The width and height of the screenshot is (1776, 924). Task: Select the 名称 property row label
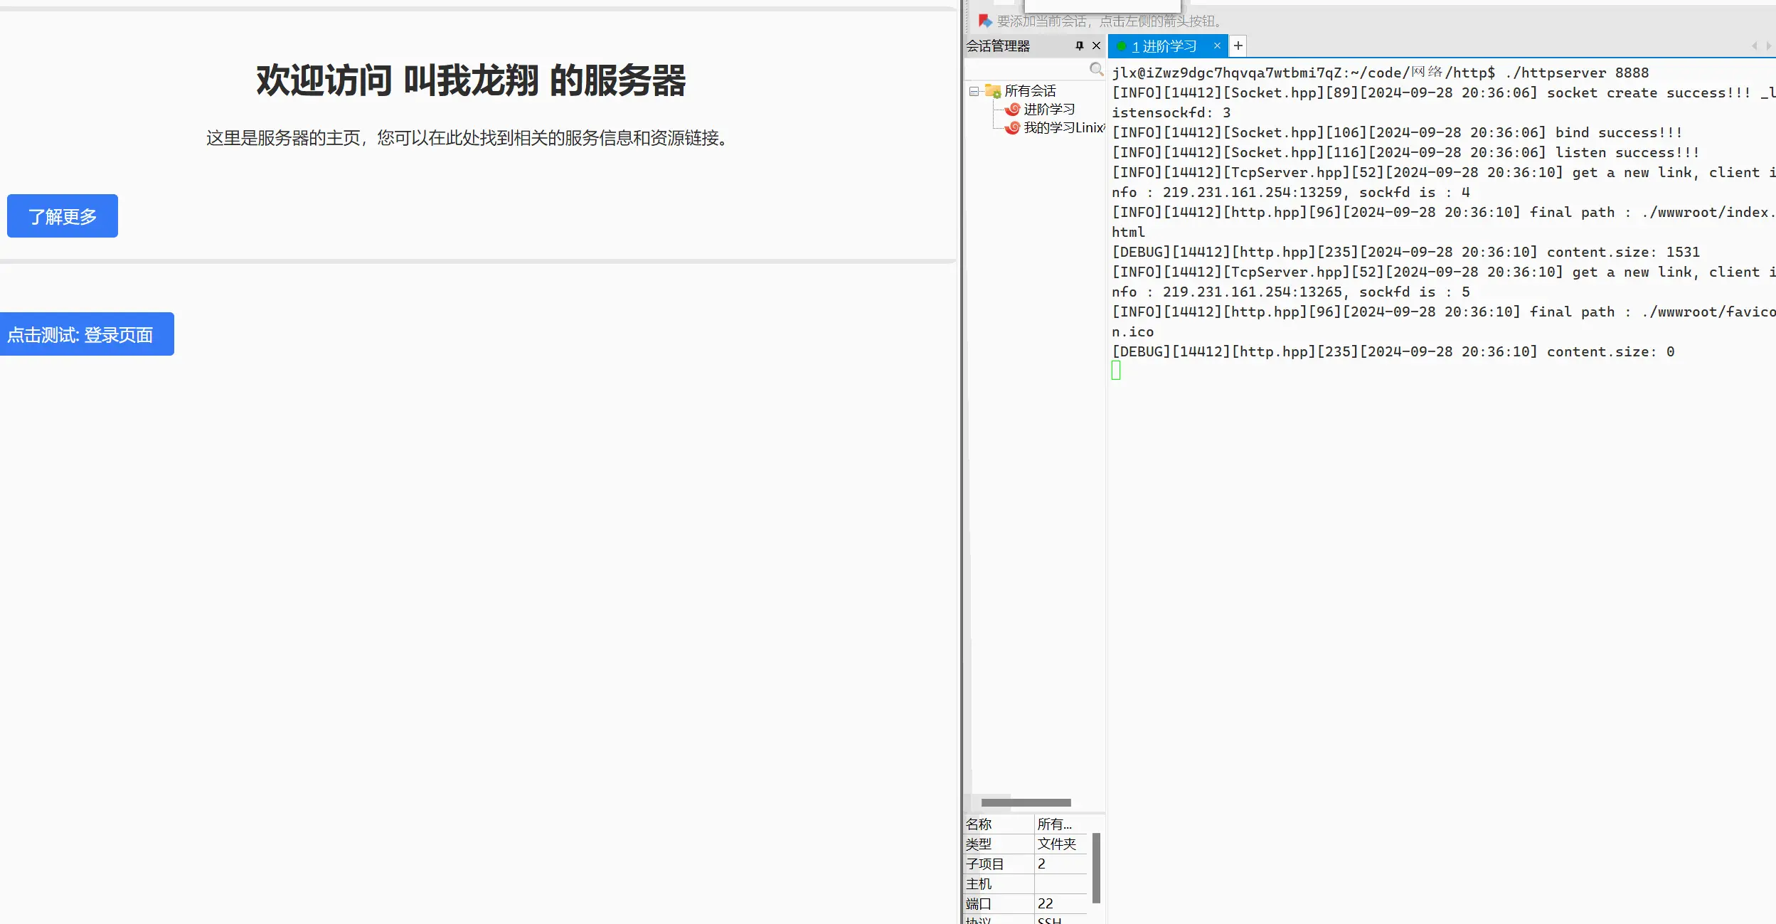pos(979,824)
